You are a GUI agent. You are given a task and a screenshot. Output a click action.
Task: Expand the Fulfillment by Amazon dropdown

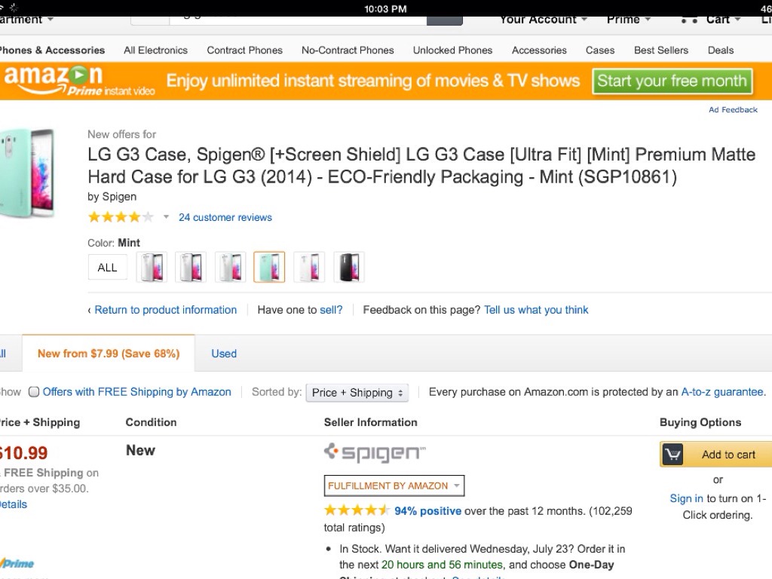coord(394,486)
